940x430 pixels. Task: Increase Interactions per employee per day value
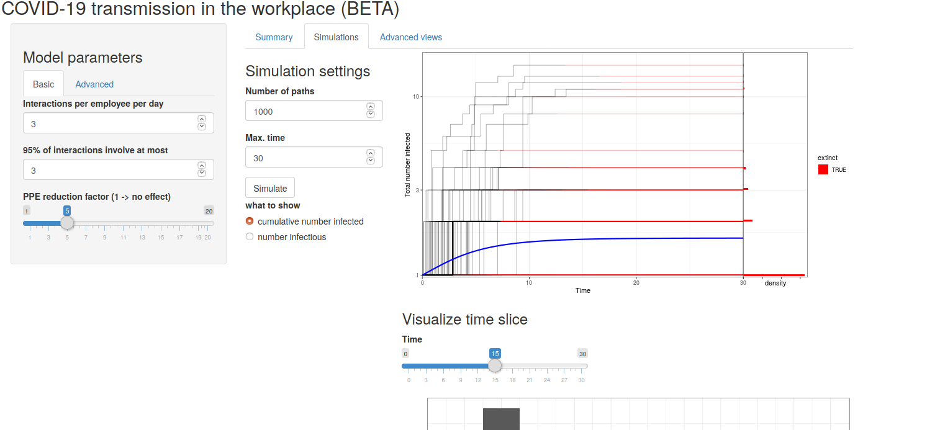tap(201, 119)
